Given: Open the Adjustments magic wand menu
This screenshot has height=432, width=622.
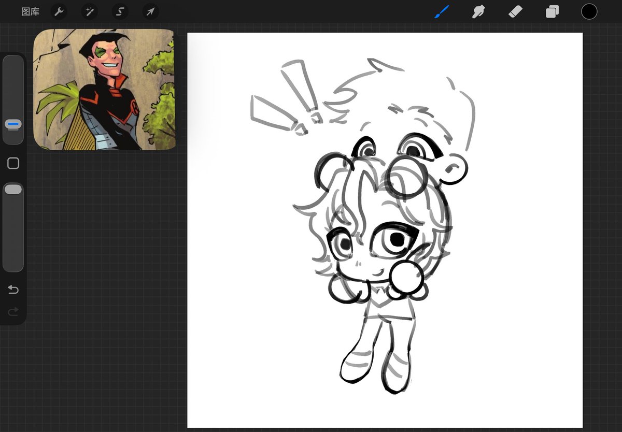Looking at the screenshot, I should coord(90,11).
